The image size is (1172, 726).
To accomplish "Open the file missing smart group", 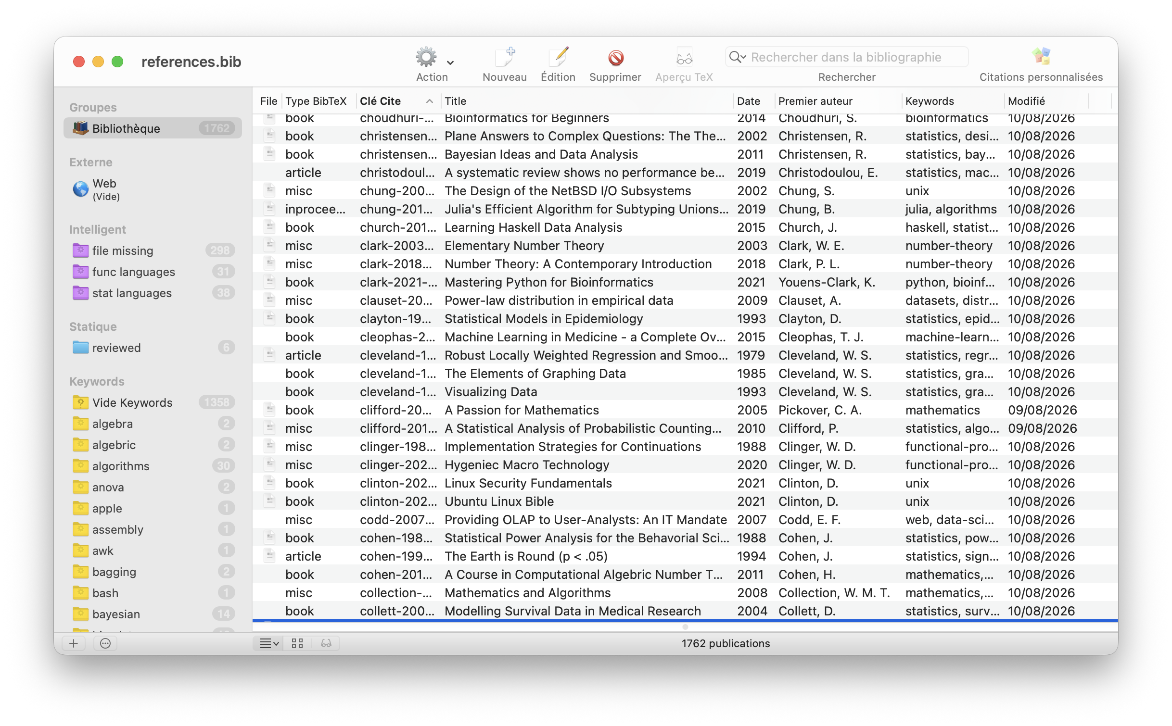I will (x=153, y=250).
